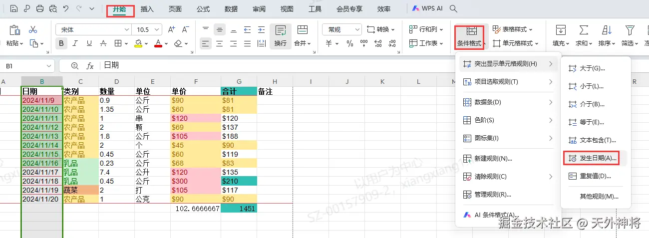Switch to the Insert (插入) tab

click(147, 9)
